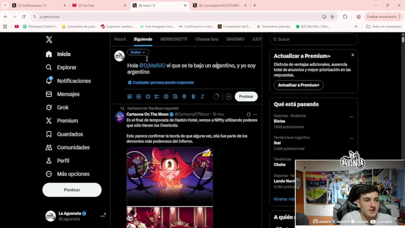
Task: Open Explorar from the sidebar
Action: (61, 67)
